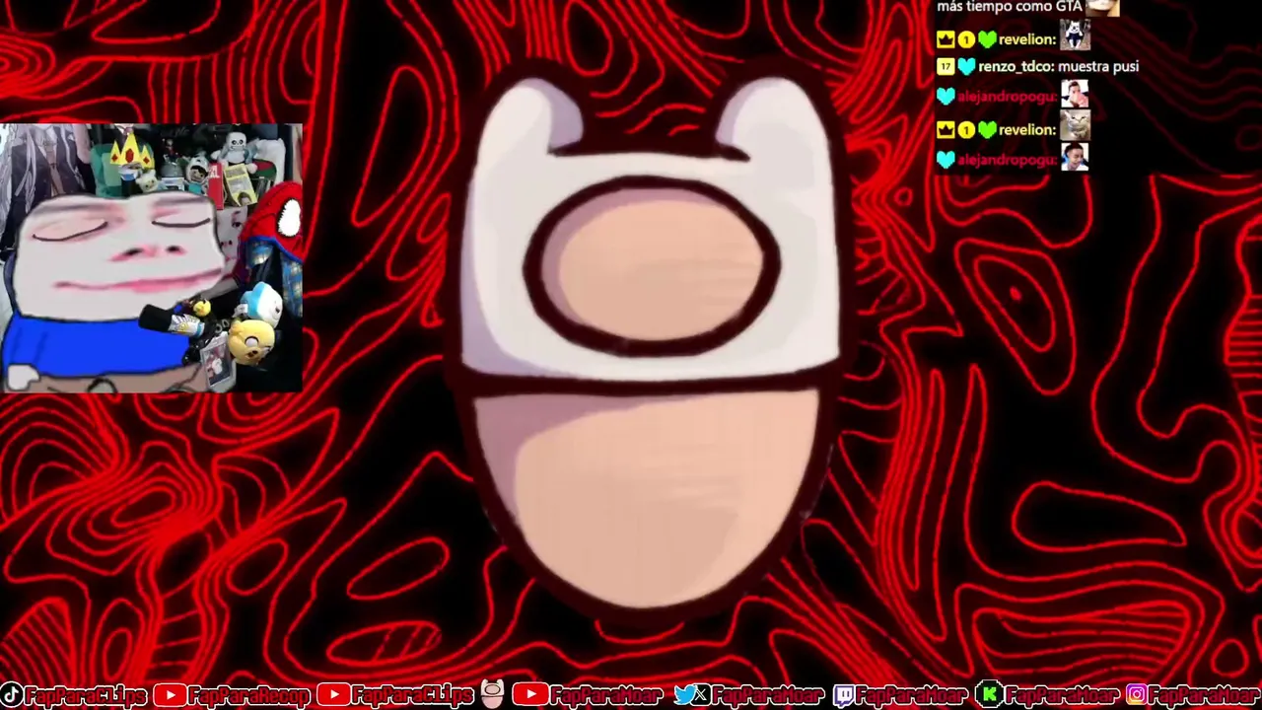Click the 'alejandropogu:' name beside the headset emote
Screen dimensions: 1262x710
[1008, 159]
